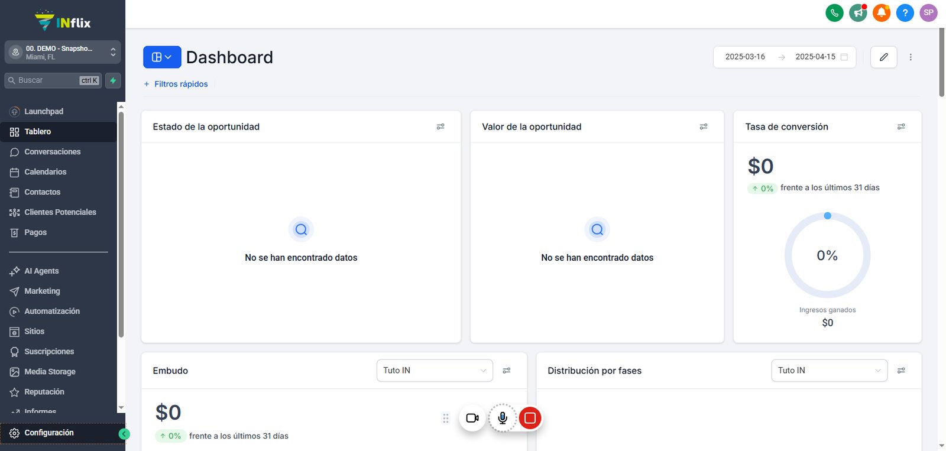Open the Tasa de conversión widget settings icon
This screenshot has height=451, width=946.
(901, 126)
